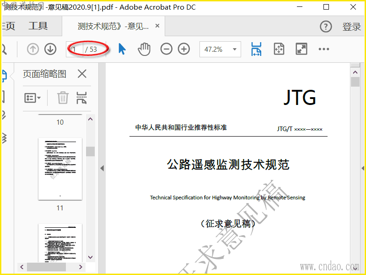Activate the hand pan tool
Image resolution: width=366 pixels, height=275 pixels.
click(x=144, y=49)
